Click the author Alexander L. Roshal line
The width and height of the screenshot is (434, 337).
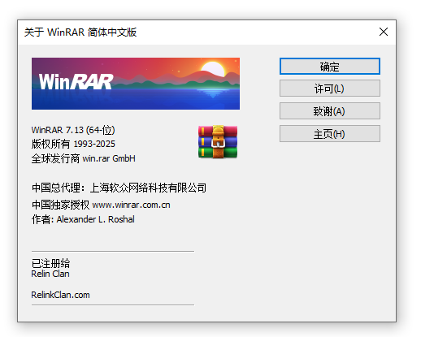(83, 219)
